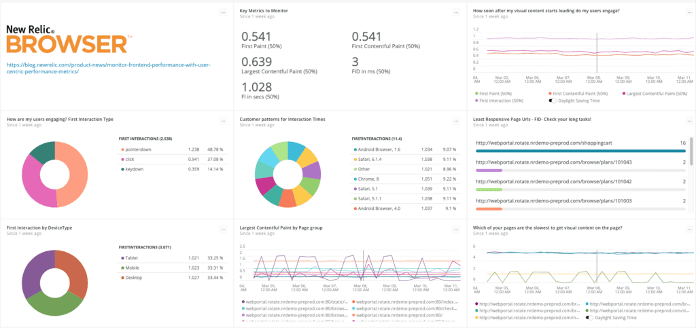Image resolution: width=696 pixels, height=328 pixels.
Task: Open options menu for First Interaction by DeviceType
Action: pyautogui.click(x=223, y=230)
